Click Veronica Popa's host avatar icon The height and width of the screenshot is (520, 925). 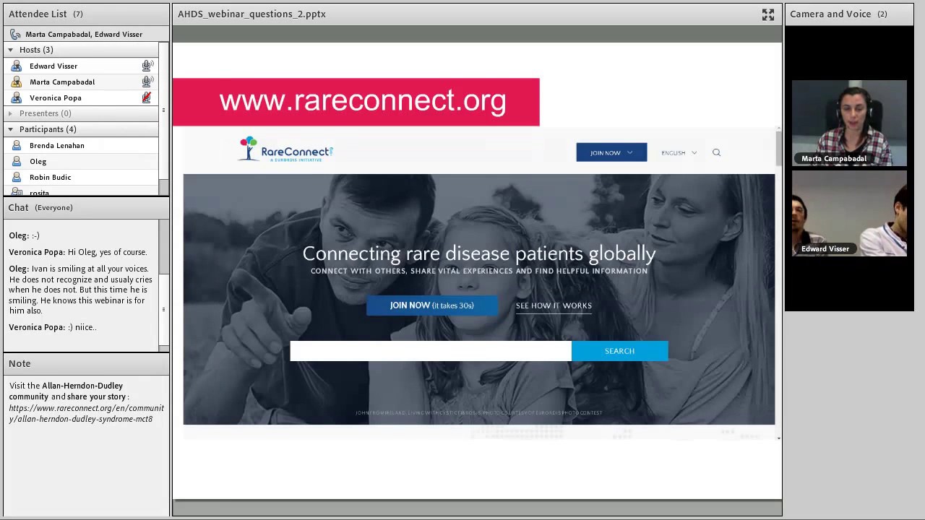click(17, 97)
